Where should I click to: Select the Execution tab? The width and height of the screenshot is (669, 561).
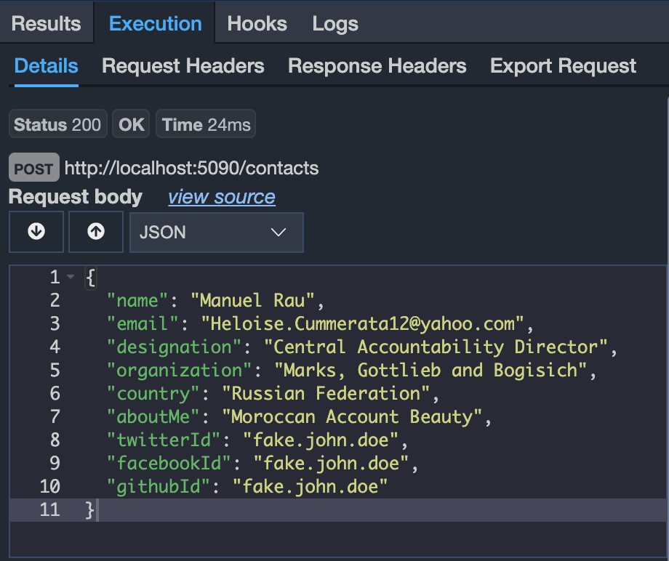point(156,23)
